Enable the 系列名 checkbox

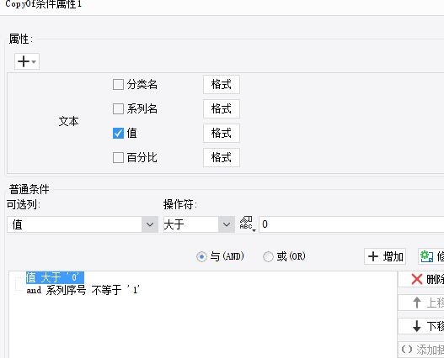click(x=118, y=108)
